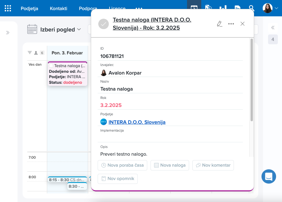The image size is (282, 202).
Task: Open more options ellipsis in task popup
Action: coord(231,24)
